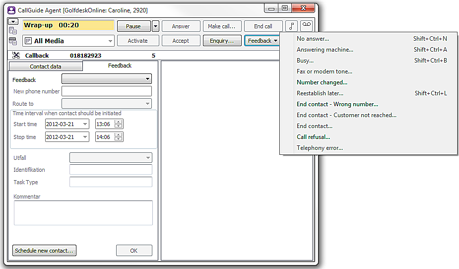Open the voicemail icon button
This screenshot has width=459, height=269.
[x=307, y=26]
